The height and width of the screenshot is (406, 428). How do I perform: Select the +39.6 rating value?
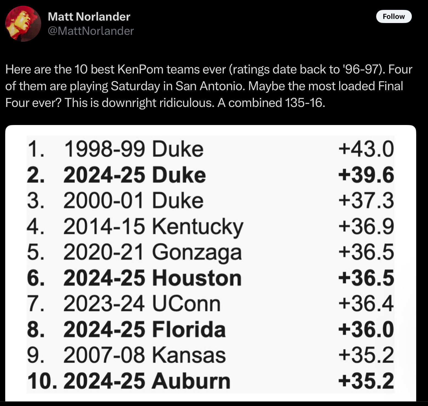coord(366,175)
